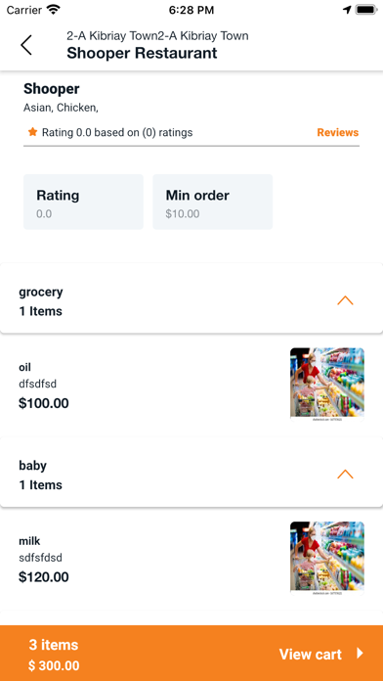Open the Reviews link
Screen dimensions: 383x681
point(337,132)
